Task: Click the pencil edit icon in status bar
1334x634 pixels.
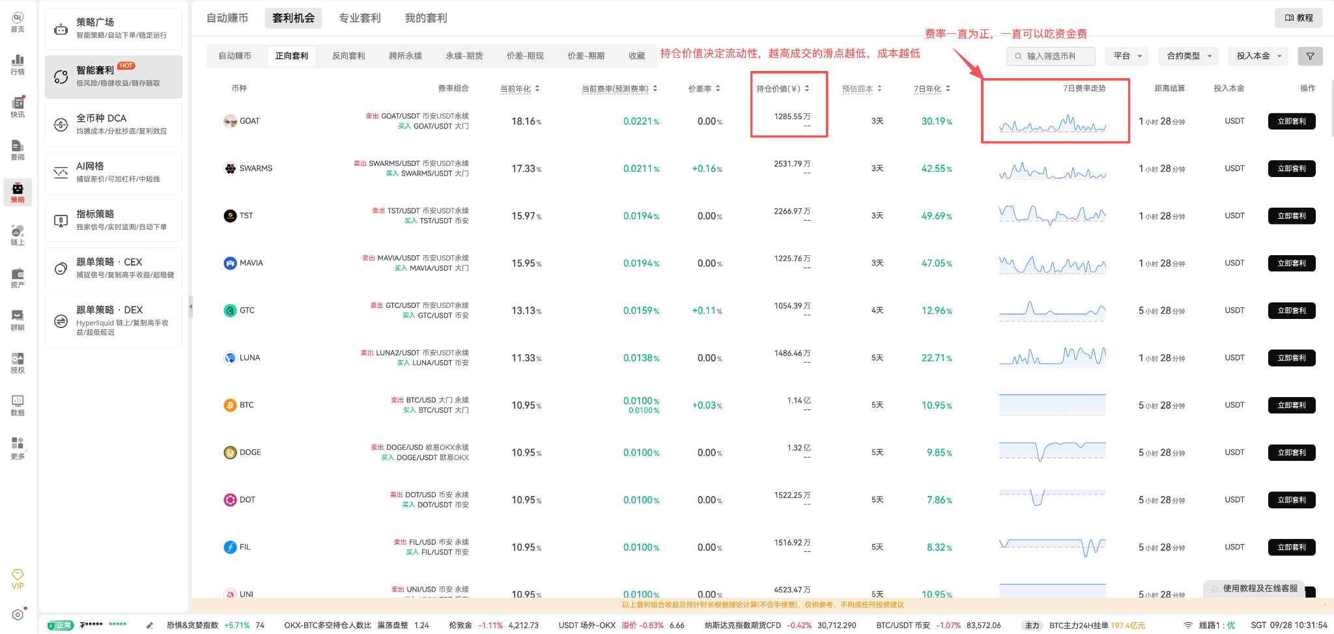Action: click(150, 626)
